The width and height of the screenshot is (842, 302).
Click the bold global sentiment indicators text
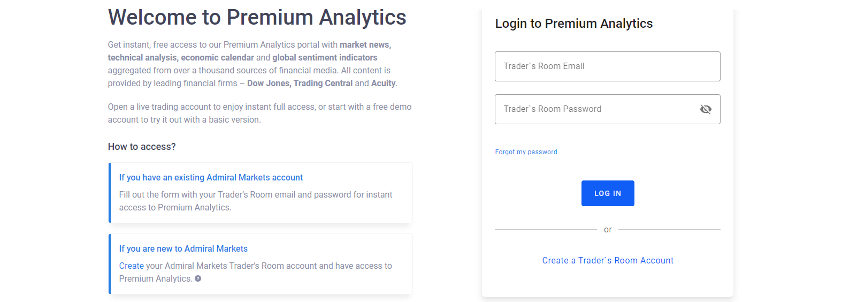pos(325,58)
